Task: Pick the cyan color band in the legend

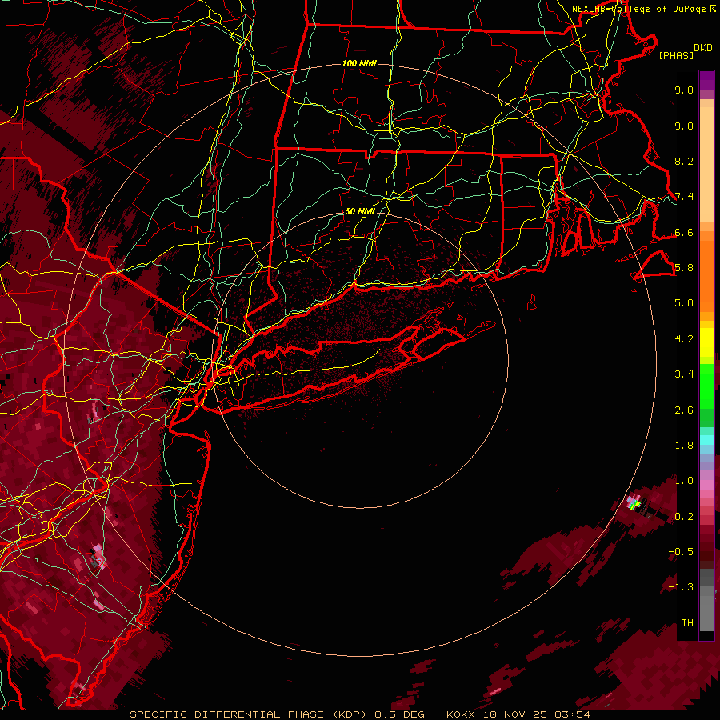Action: [x=706, y=440]
